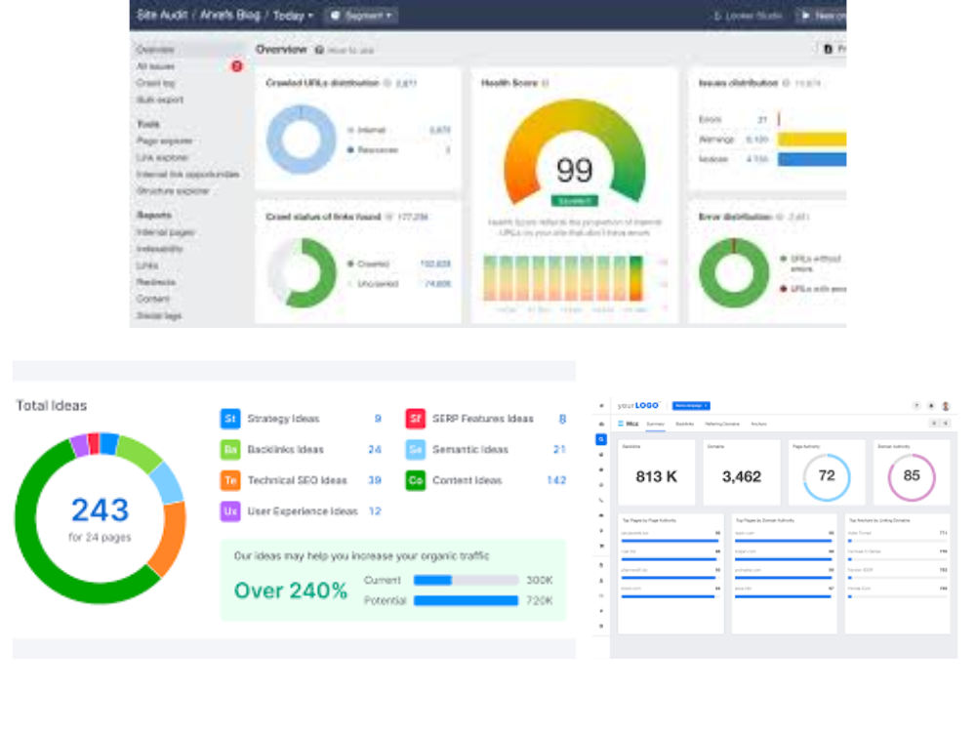Click the Health Score history bar chart
Image resolution: width=976 pixels, height=732 pixels.
[x=563, y=278]
